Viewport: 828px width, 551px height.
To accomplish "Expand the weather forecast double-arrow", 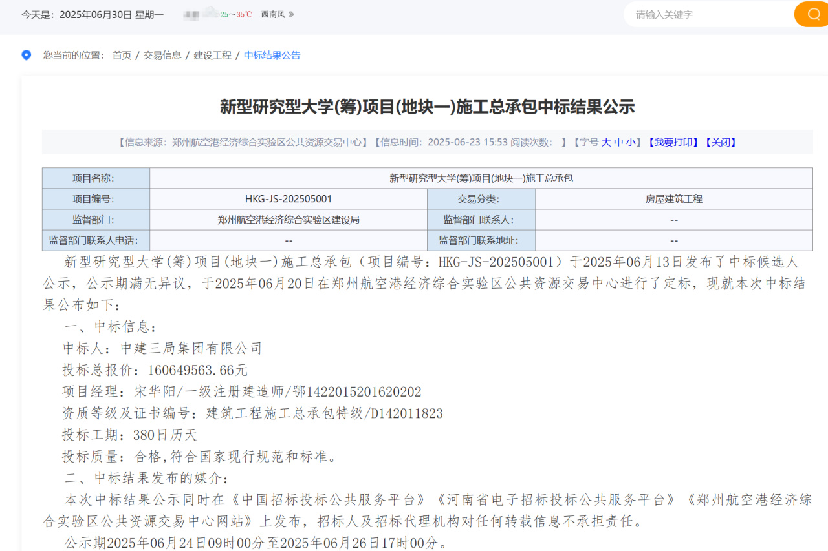I will [291, 14].
